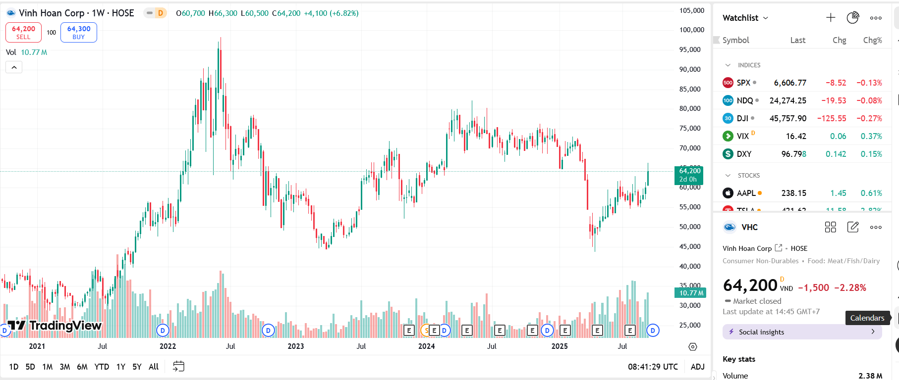This screenshot has width=899, height=380.
Task: Select the YTD time range
Action: [102, 367]
